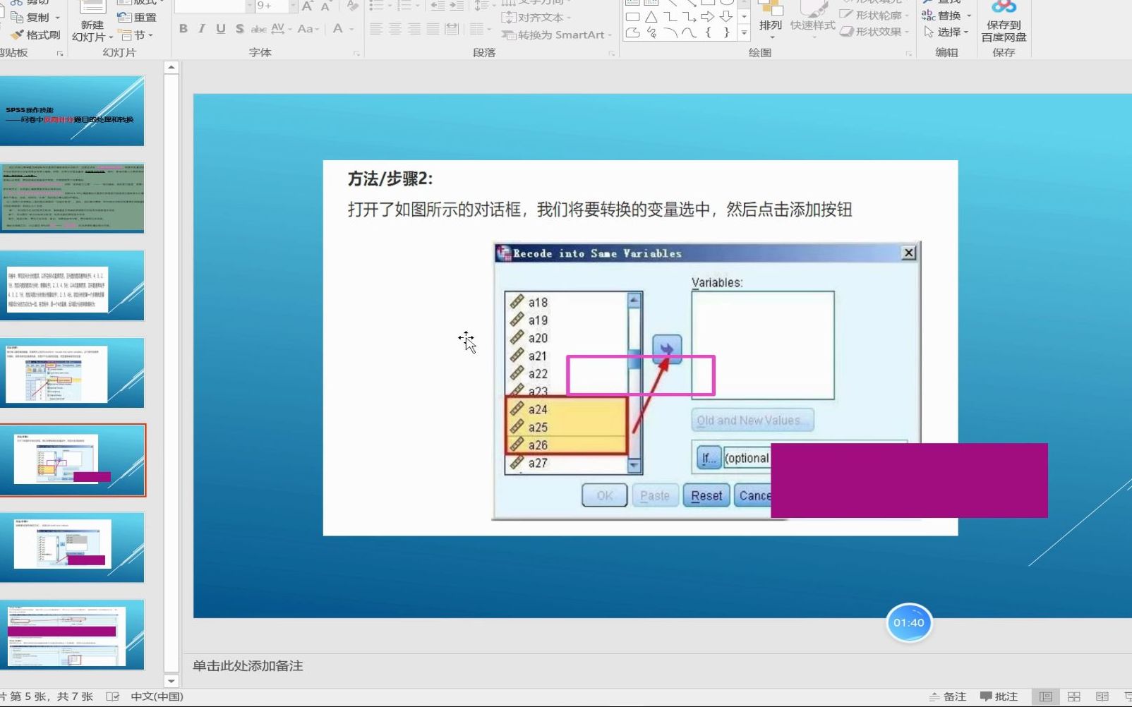1132x707 pixels.
Task: Click the notes area 单击此处添加备注
Action: tap(248, 666)
